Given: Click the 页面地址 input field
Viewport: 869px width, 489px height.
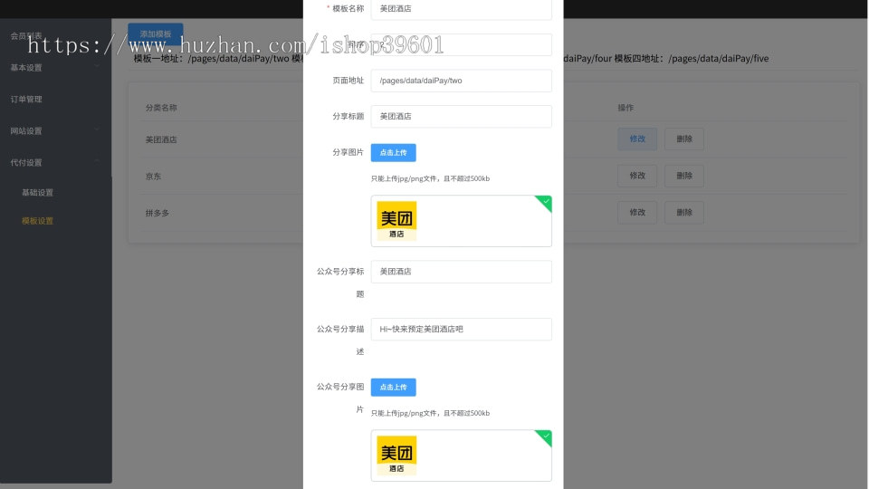Looking at the screenshot, I should pyautogui.click(x=461, y=81).
